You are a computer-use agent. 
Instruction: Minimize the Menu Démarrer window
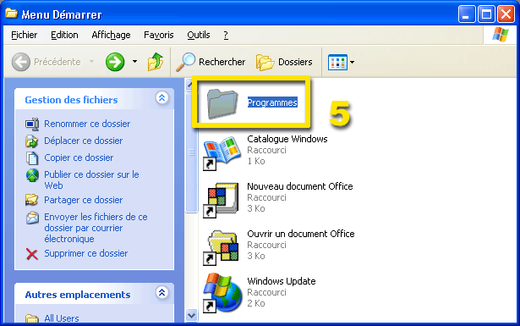click(467, 14)
